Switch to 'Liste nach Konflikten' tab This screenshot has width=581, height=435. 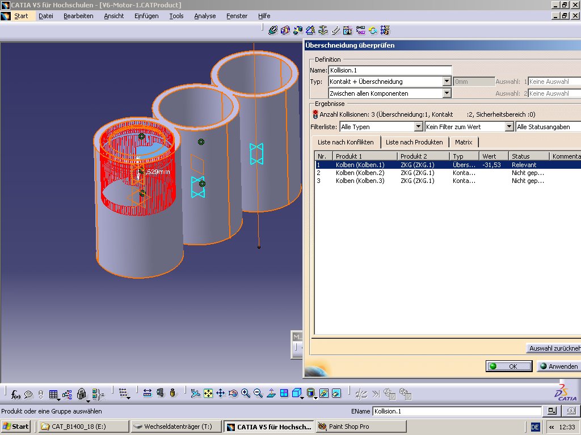(x=346, y=142)
